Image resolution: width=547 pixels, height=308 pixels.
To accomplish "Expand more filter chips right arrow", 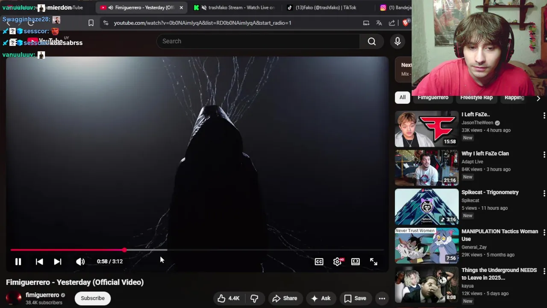I will (x=538, y=98).
